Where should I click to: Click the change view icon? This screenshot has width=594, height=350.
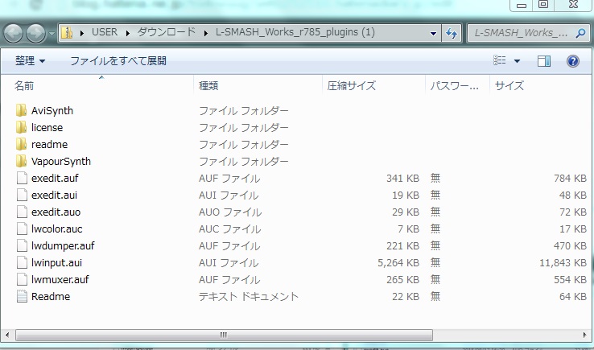[499, 60]
